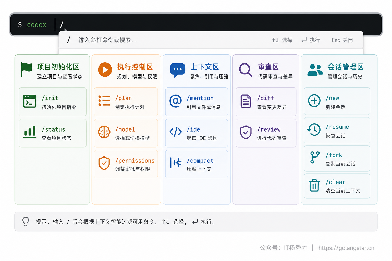Screen dimensions: 392x261
Task: Click the 聚焦 IDE 选区 description
Action: pyautogui.click(x=202, y=138)
